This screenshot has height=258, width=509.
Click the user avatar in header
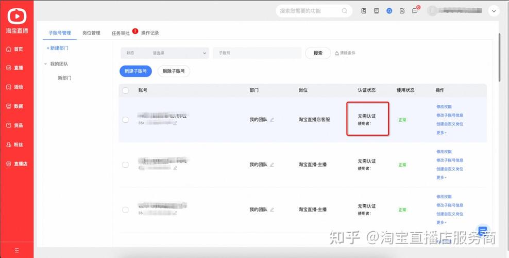pyautogui.click(x=432, y=11)
